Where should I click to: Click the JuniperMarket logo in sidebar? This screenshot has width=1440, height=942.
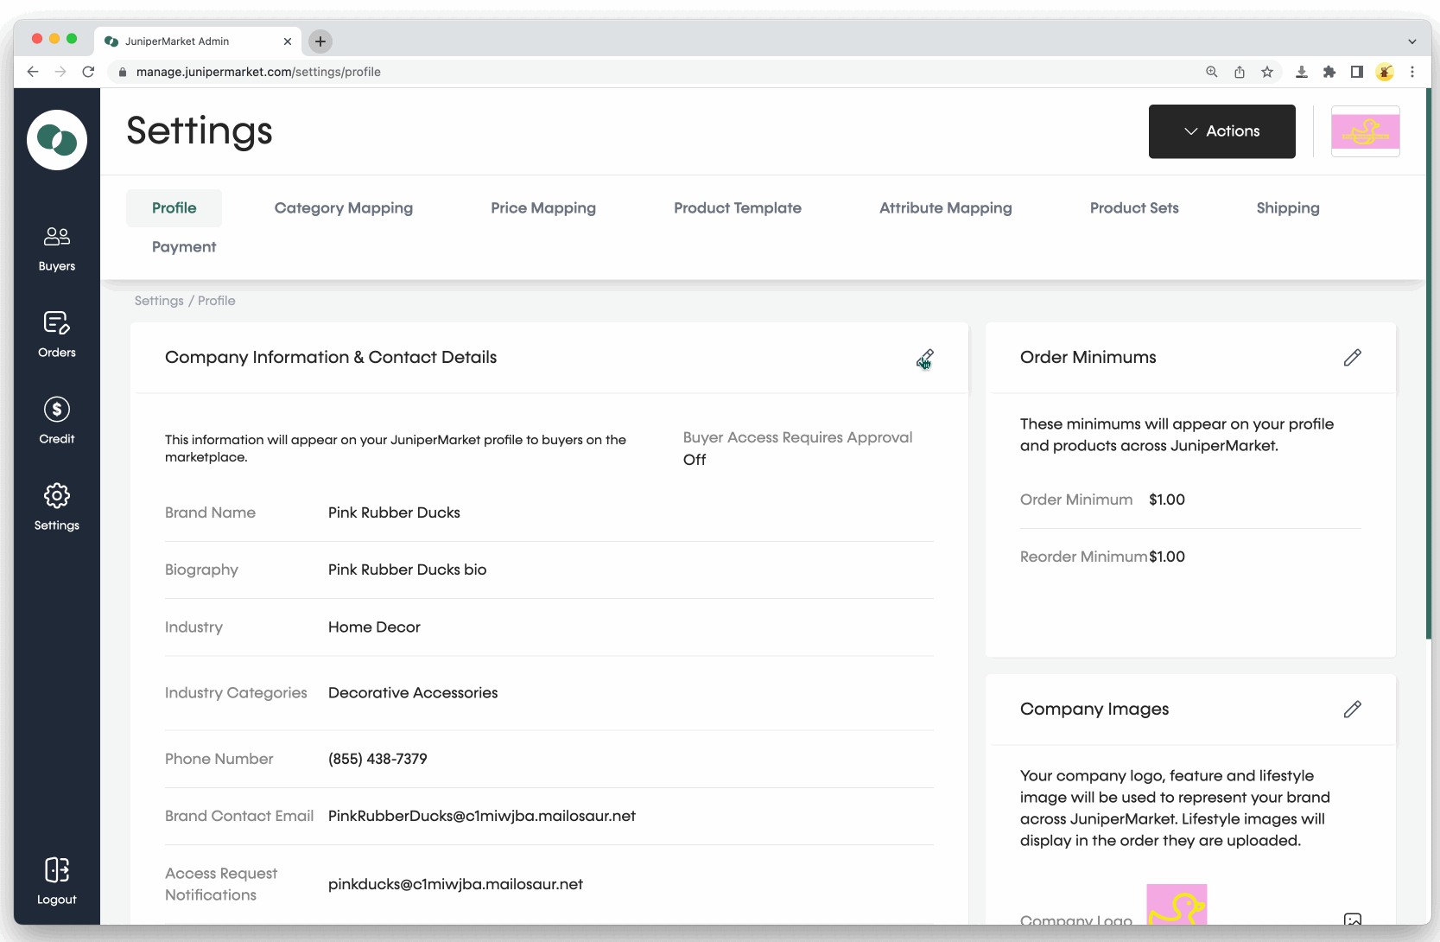57,140
